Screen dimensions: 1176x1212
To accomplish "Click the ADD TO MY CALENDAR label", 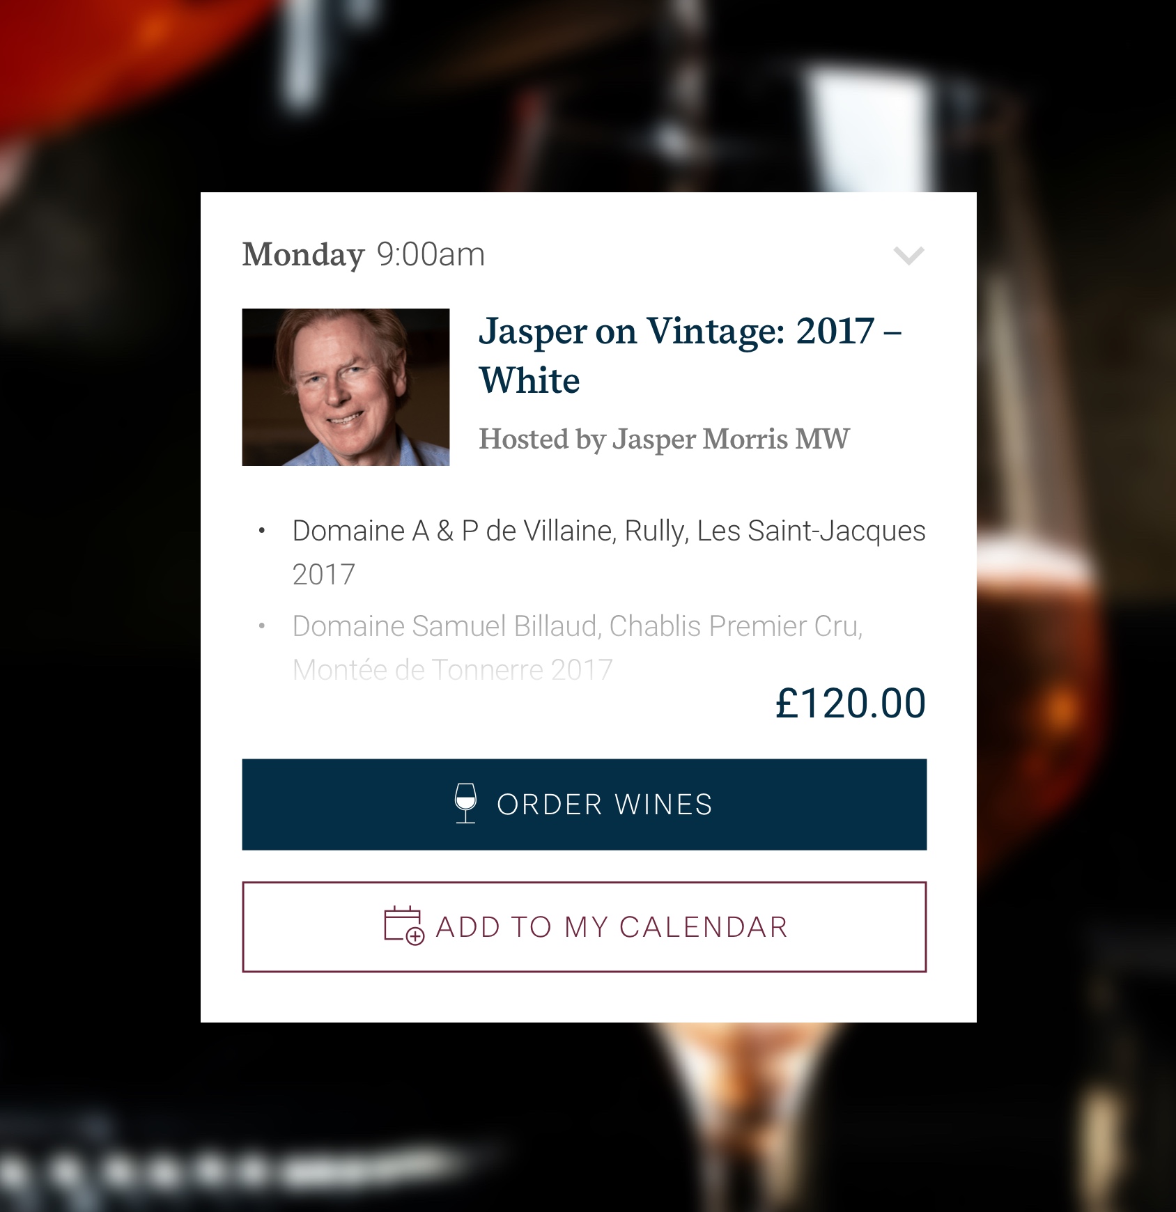I will [612, 927].
